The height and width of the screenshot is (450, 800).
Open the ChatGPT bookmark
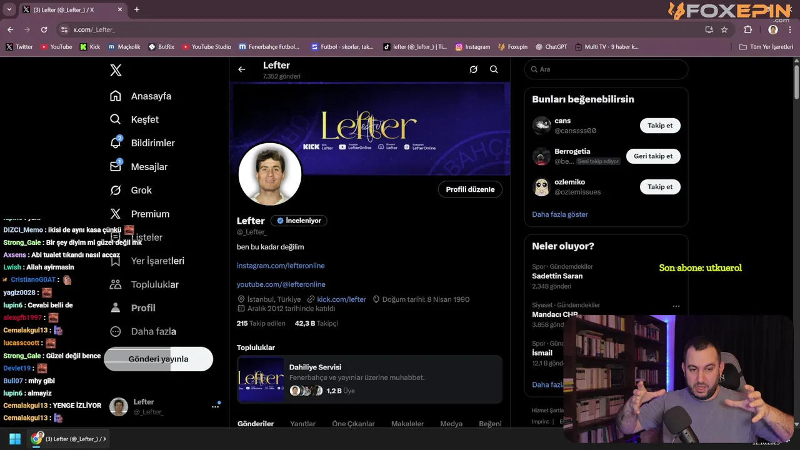tap(551, 47)
